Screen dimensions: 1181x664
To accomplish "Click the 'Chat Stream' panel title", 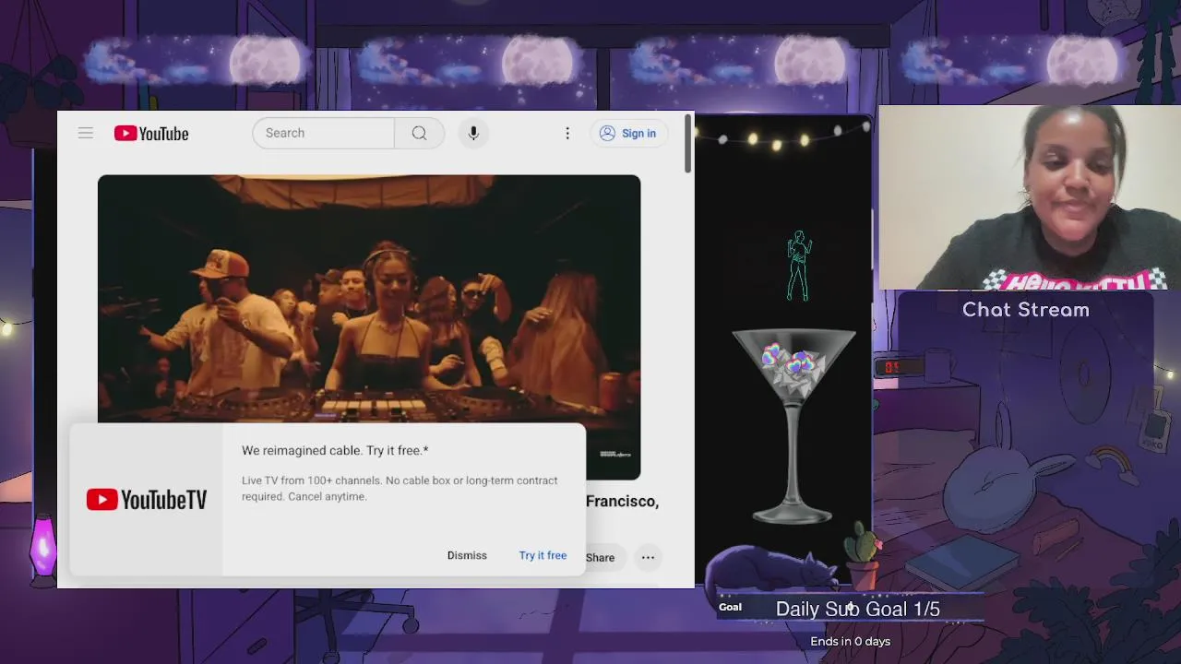I will pyautogui.click(x=1026, y=310).
